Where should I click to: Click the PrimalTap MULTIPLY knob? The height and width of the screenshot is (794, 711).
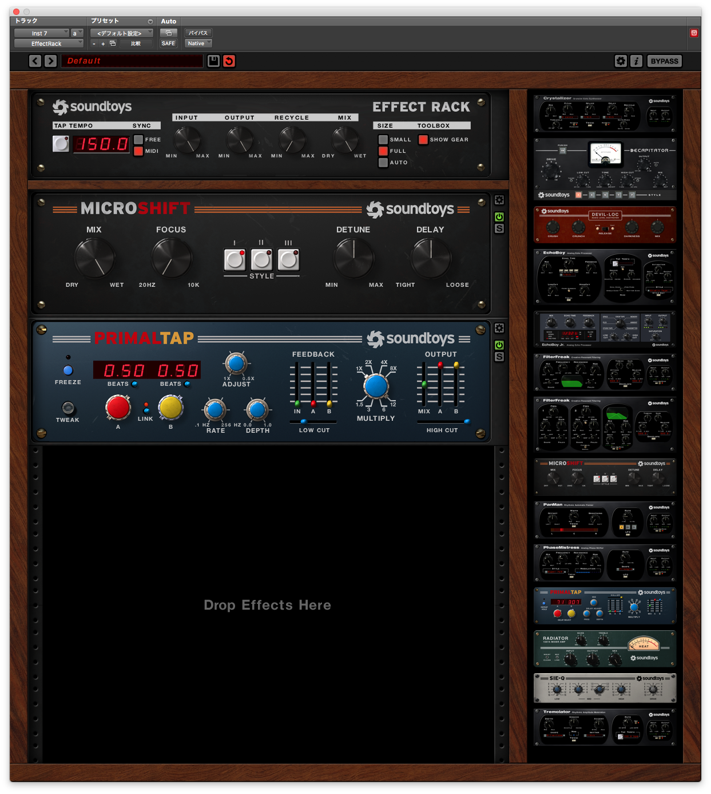click(x=376, y=386)
